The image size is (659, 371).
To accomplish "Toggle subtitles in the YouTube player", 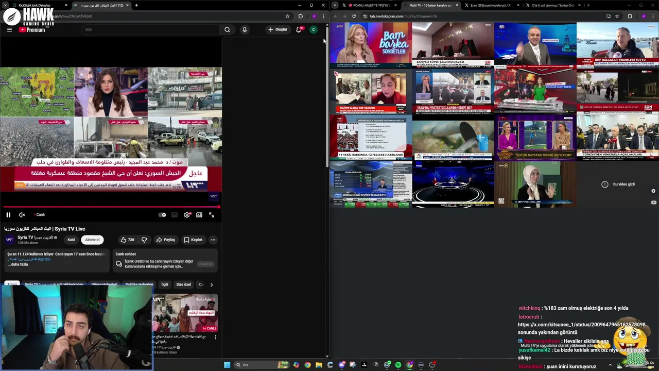I will click(175, 215).
